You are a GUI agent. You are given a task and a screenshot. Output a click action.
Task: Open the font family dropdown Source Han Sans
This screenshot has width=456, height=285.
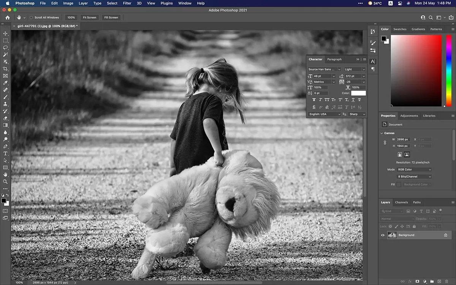pyautogui.click(x=324, y=70)
